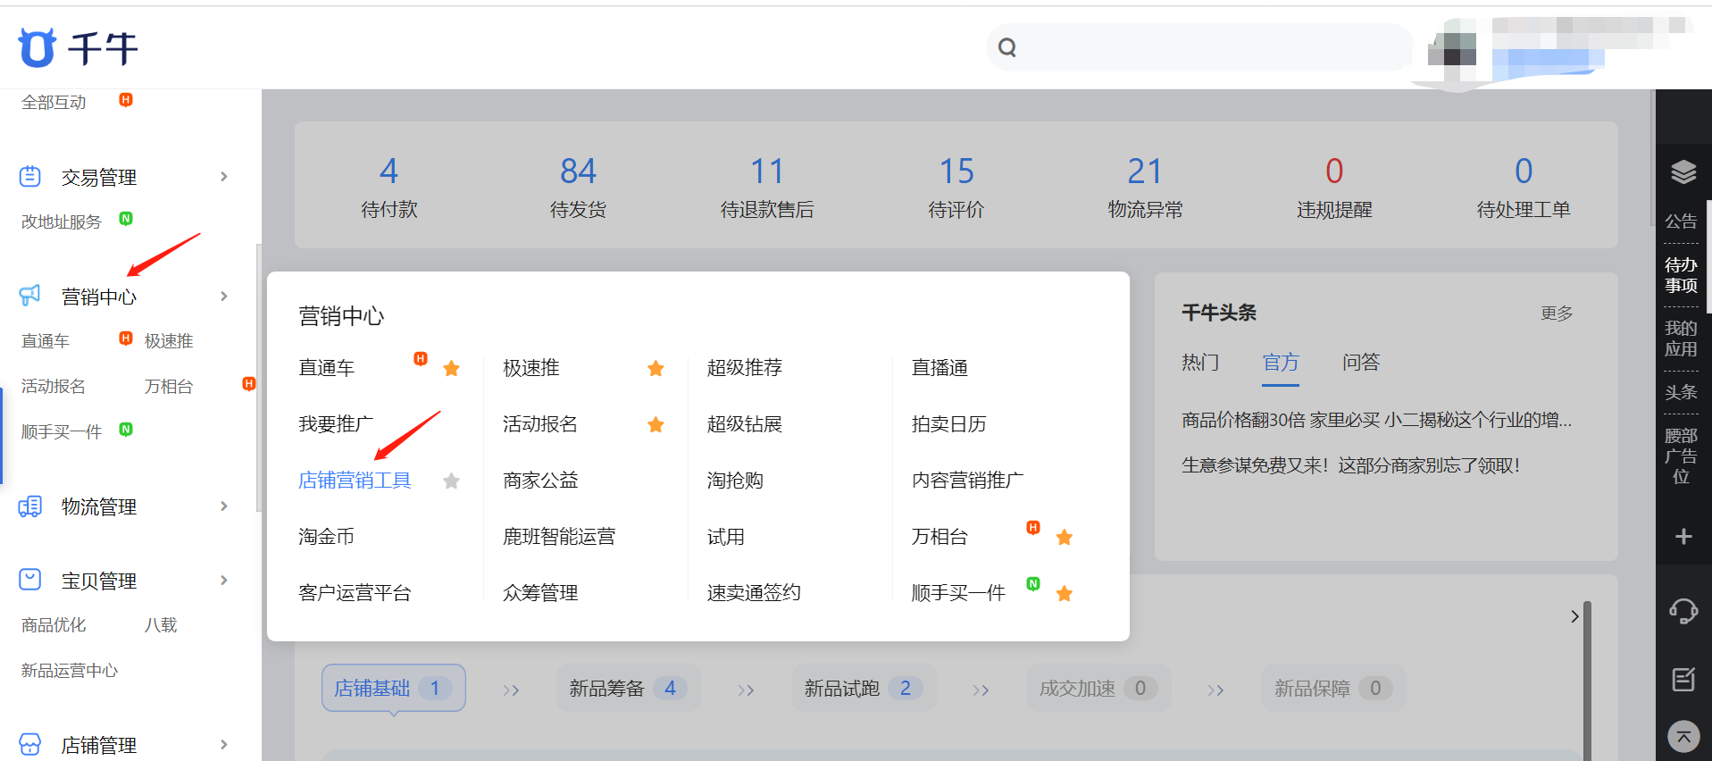Open 客户运营平台 in the popup menu
This screenshot has height=761, width=1712.
(355, 593)
